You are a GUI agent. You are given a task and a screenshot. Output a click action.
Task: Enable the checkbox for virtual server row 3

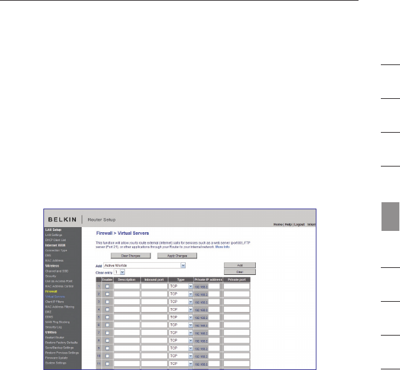[x=107, y=302]
